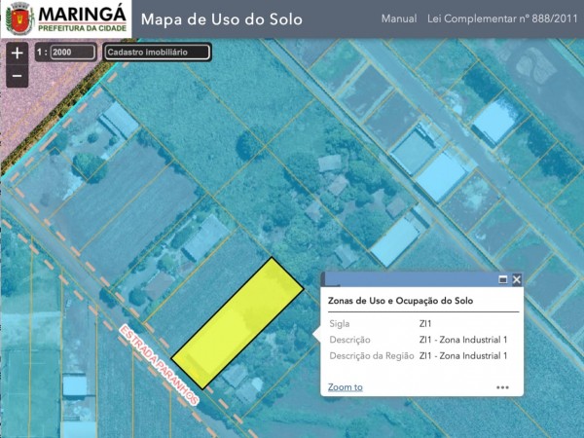Screen dimensions: 584x438
Task: Click the Sigla value ZI1
Action: [427, 323]
